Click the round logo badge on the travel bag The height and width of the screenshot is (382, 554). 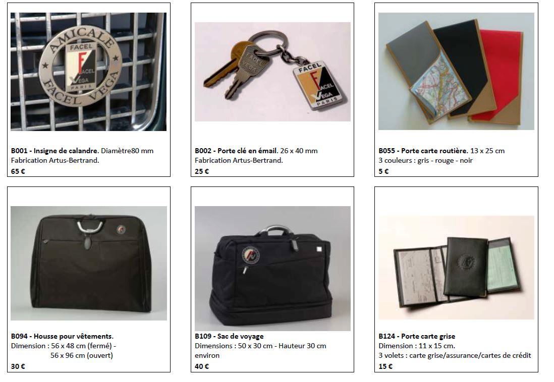pyautogui.click(x=250, y=255)
